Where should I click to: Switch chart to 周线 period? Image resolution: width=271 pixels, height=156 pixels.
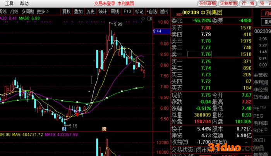coord(3,11)
